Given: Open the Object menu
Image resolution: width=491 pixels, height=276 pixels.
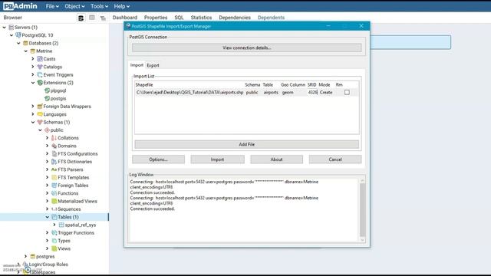Looking at the screenshot, I should [74, 6].
